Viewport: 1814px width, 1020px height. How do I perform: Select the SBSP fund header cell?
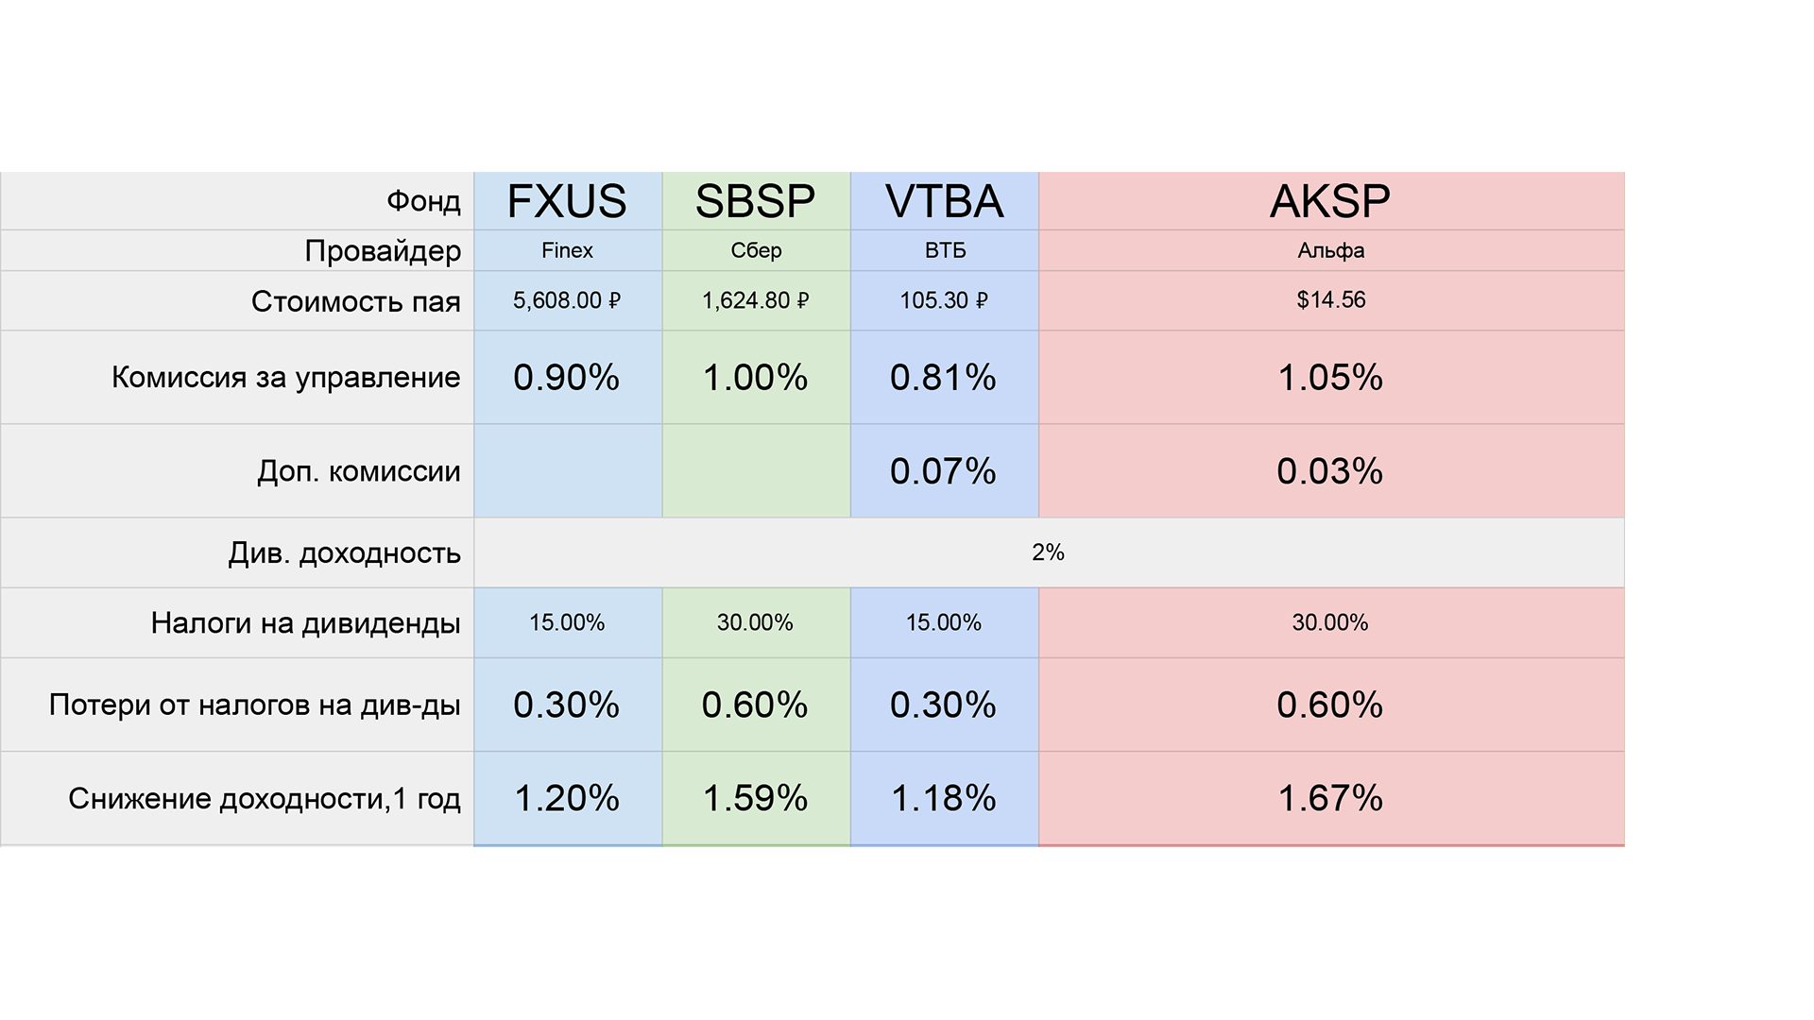coord(755,201)
